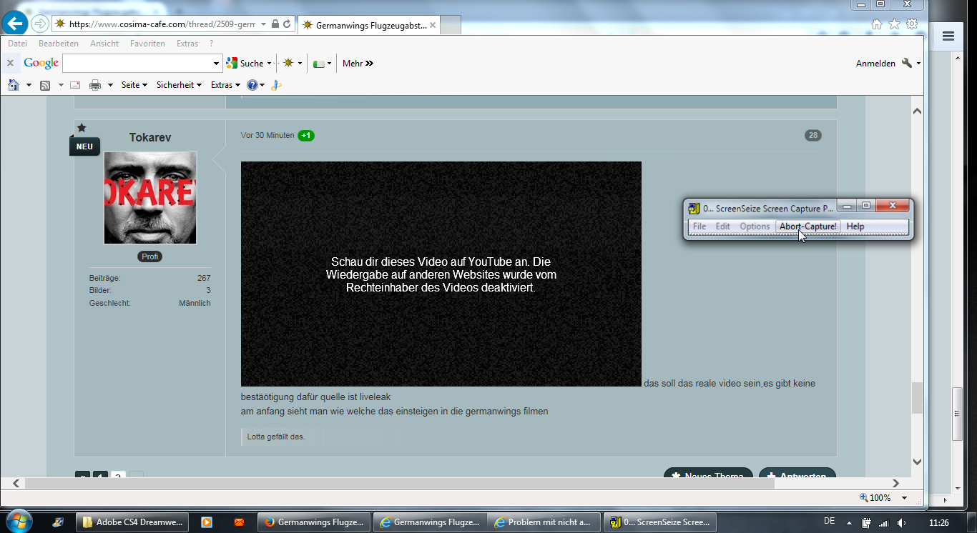Image resolution: width=977 pixels, height=533 pixels.
Task: Click the Firefox hamburger menu icon
Action: [x=948, y=36]
